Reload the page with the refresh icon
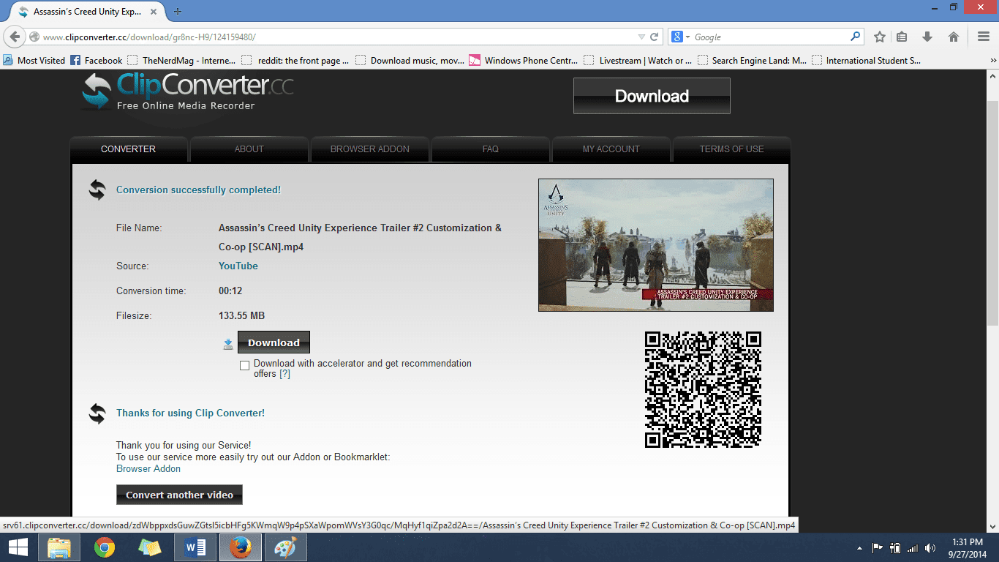 [655, 37]
